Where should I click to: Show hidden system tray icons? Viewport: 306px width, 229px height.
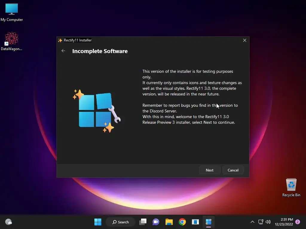[252, 222]
